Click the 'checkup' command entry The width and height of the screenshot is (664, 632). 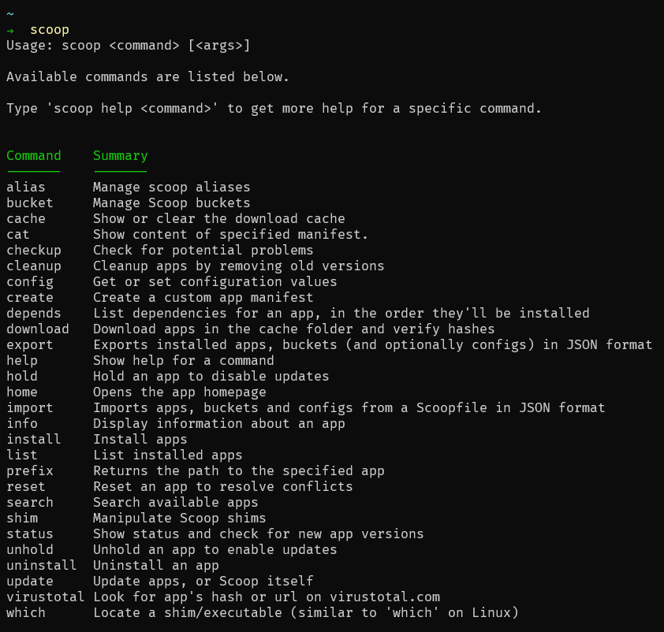point(34,251)
